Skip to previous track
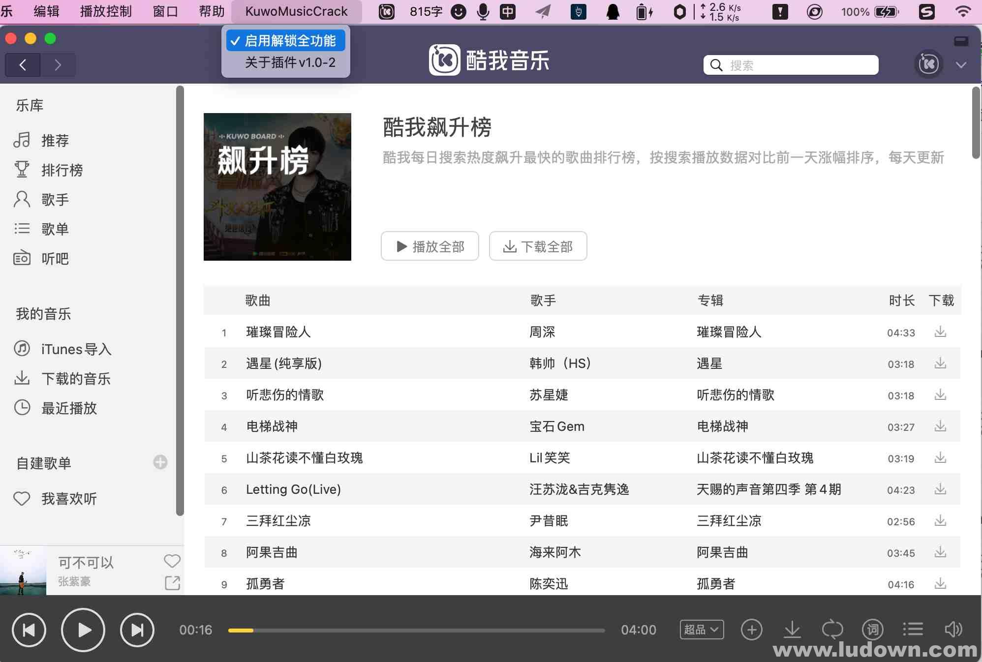The image size is (982, 662). (x=29, y=630)
